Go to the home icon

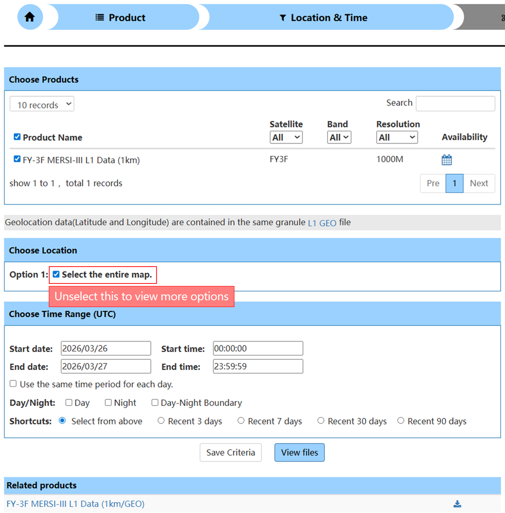pyautogui.click(x=30, y=17)
